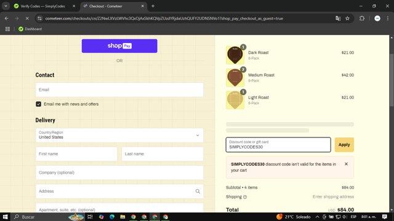Click the cometeer.com URL in address bar
Image resolution: width=394 pixels, height=221 pixels.
(164, 18)
